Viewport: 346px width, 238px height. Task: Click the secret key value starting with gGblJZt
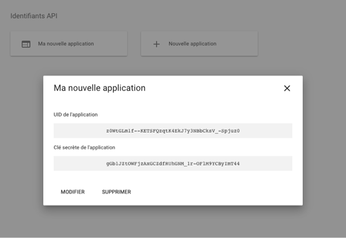[172, 164]
